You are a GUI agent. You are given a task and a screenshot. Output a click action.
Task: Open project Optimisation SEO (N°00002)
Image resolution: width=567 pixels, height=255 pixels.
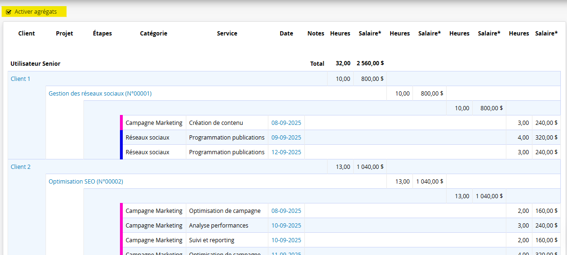[x=86, y=182]
